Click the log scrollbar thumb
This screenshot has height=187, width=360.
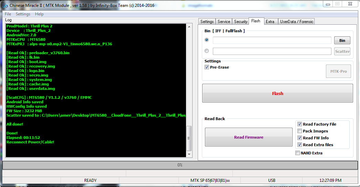point(189,138)
